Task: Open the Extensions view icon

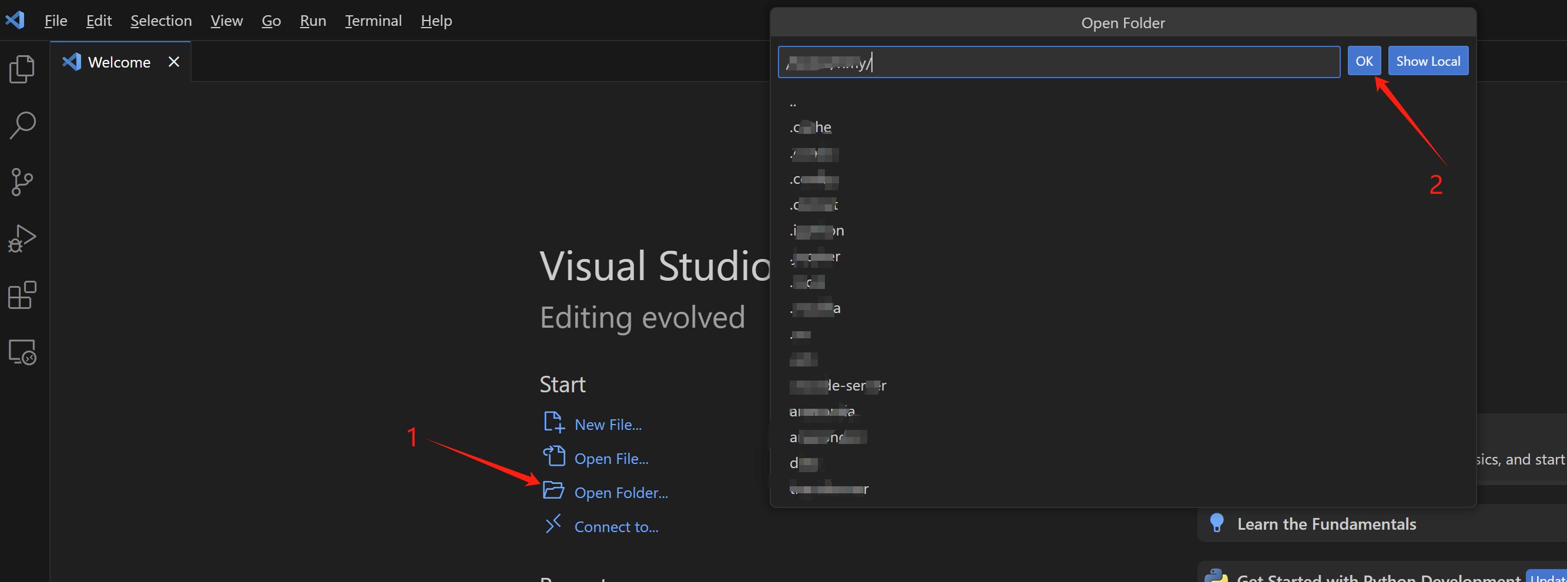Action: (x=22, y=295)
